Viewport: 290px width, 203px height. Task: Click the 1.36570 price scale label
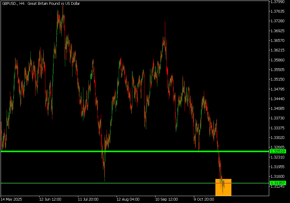[x=278, y=41]
